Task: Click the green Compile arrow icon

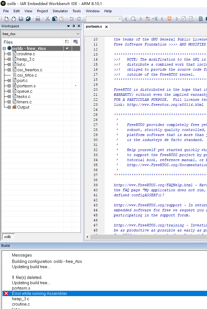Action: pyautogui.click(x=200, y=19)
